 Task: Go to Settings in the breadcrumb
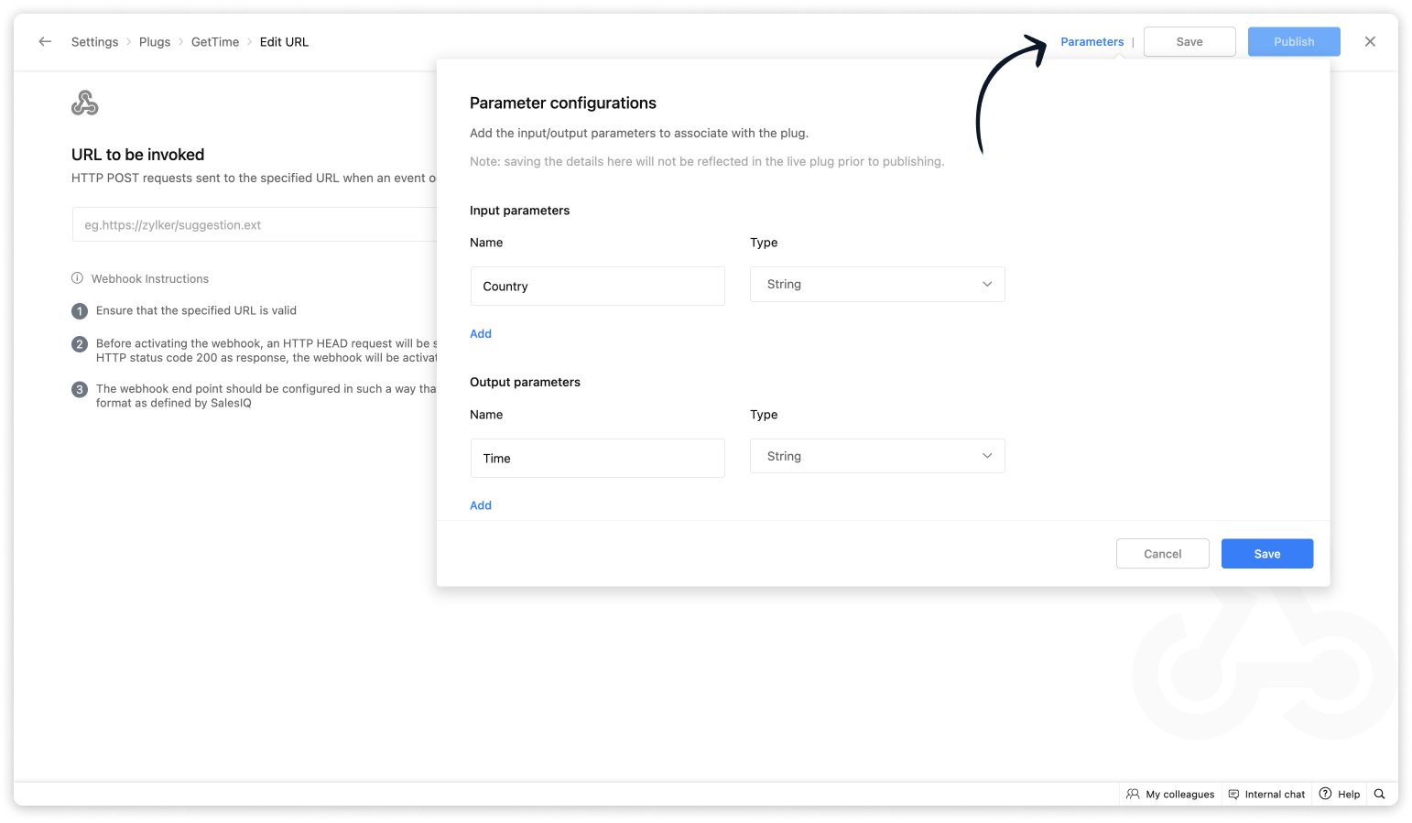95,42
